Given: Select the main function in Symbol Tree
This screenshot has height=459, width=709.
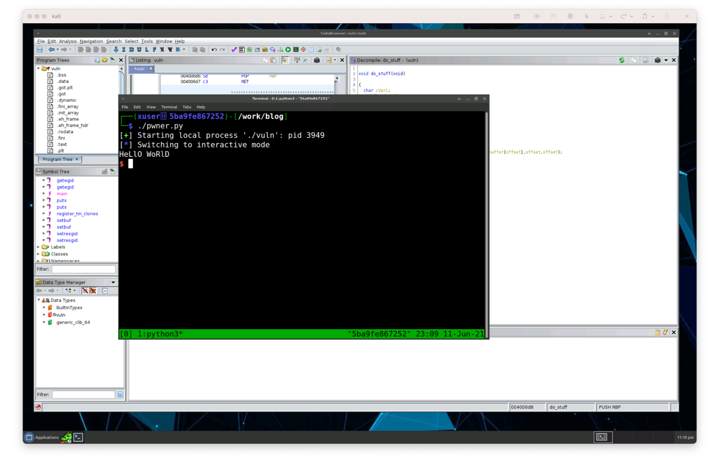Looking at the screenshot, I should 62,193.
